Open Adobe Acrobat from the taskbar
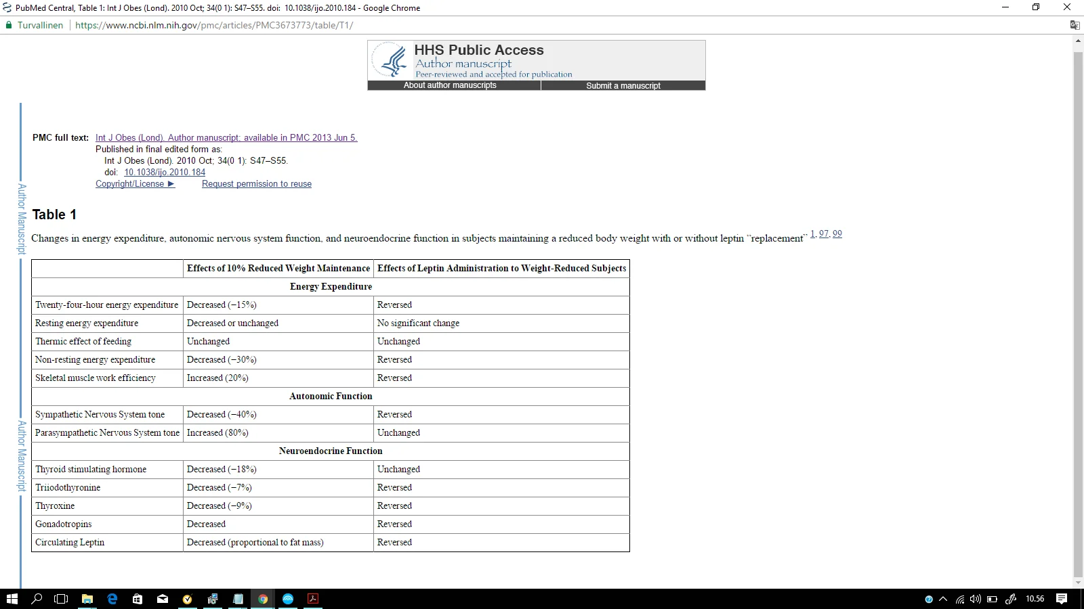 pyautogui.click(x=313, y=599)
